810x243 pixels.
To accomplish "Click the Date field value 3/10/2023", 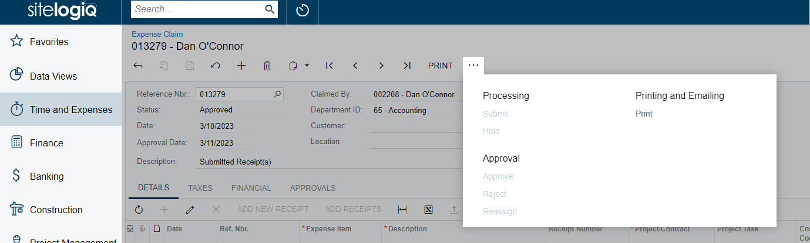I will coord(216,126).
